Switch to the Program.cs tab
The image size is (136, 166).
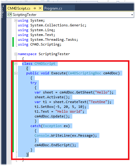53,8
